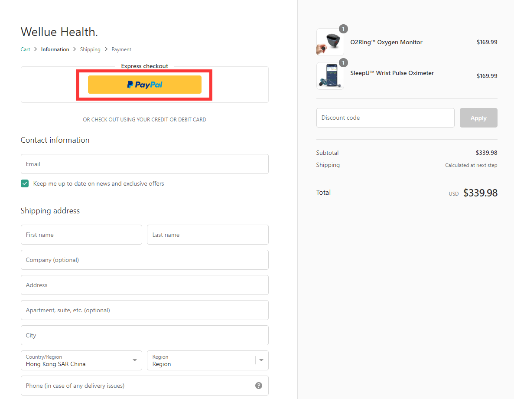Click the Contact information heading

click(x=55, y=140)
